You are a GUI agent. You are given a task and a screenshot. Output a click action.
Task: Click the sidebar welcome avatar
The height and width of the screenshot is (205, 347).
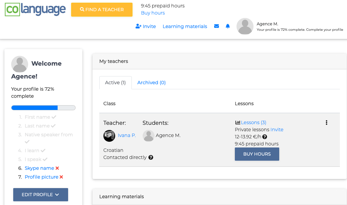(20, 64)
